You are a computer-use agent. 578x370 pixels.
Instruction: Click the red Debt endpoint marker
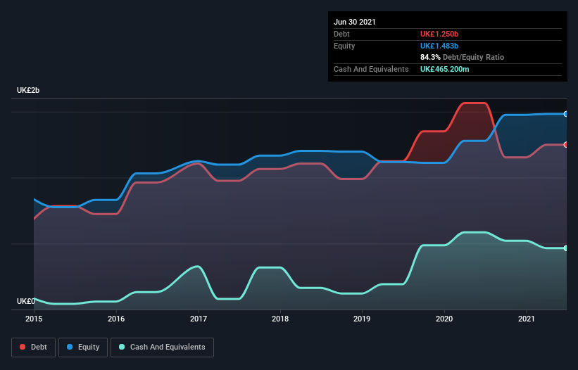(566, 145)
